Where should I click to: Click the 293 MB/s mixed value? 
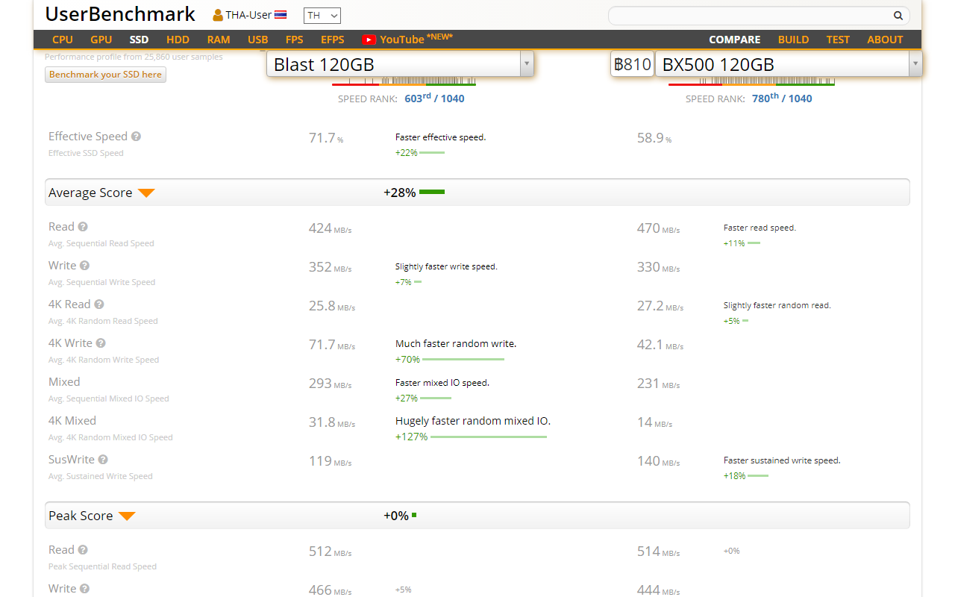(x=330, y=384)
